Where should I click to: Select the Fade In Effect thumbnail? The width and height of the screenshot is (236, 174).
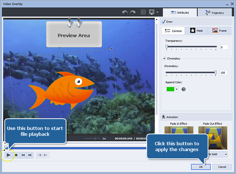point(179,130)
